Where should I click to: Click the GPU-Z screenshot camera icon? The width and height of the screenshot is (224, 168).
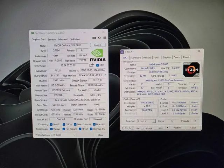[x=94, y=38]
